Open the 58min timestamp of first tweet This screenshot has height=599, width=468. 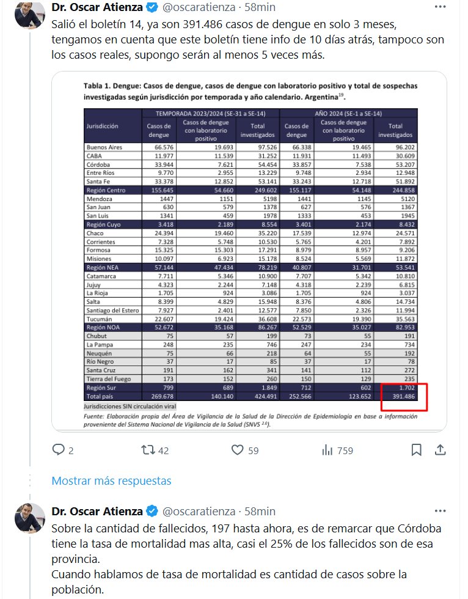259,8
